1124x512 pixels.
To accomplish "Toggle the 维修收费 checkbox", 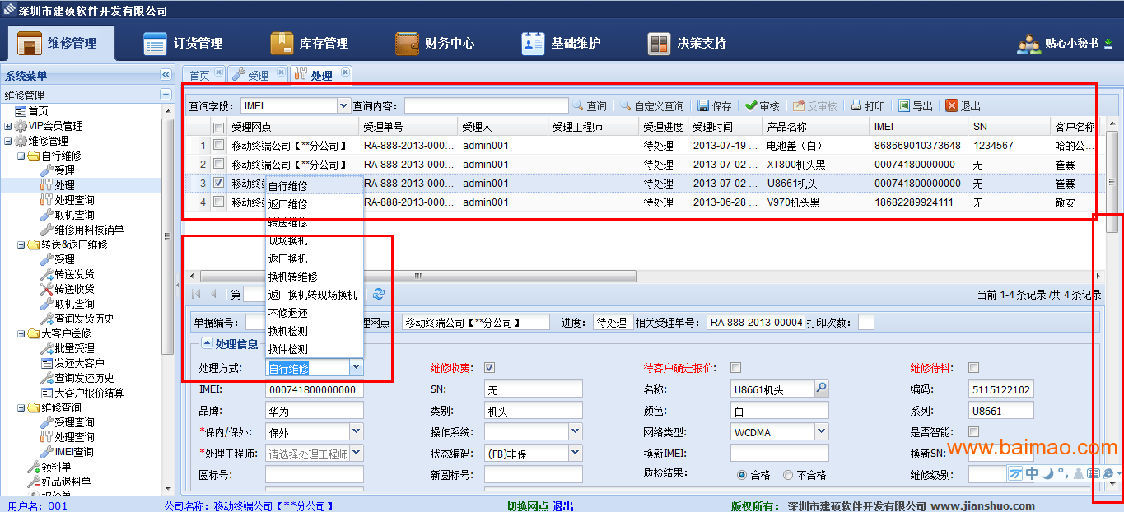I will tap(490, 368).
